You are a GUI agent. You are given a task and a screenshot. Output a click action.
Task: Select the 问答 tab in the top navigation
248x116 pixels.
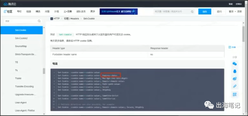point(47,12)
